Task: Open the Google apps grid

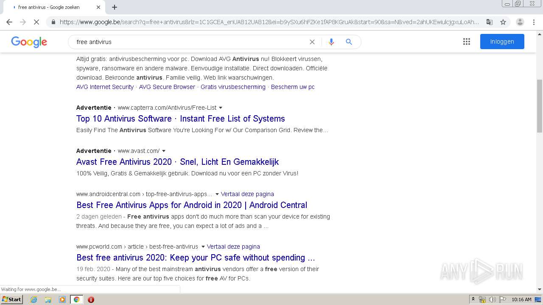Action: pyautogui.click(x=467, y=42)
